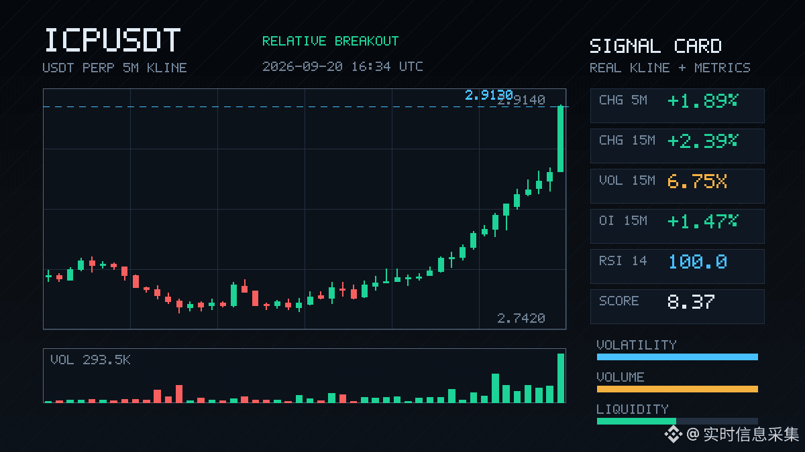
Task: Click the SCORE 8.37 card
Action: (x=677, y=306)
